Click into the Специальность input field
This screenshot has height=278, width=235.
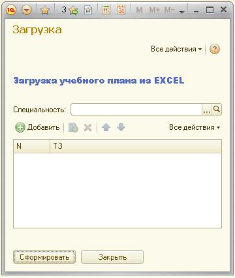pos(136,110)
